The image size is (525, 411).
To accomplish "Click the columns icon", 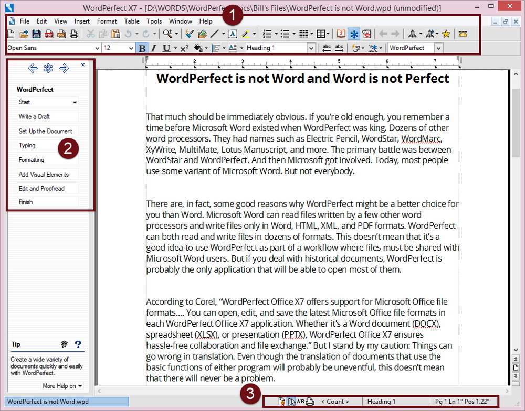I will 303,34.
